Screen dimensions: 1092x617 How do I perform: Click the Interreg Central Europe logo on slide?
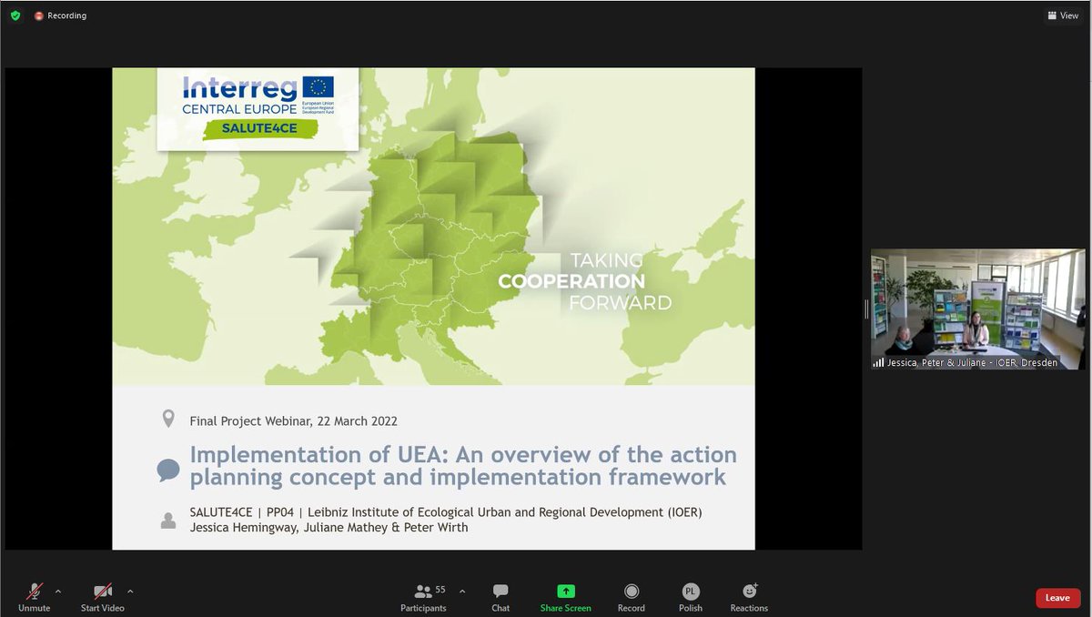click(258, 94)
